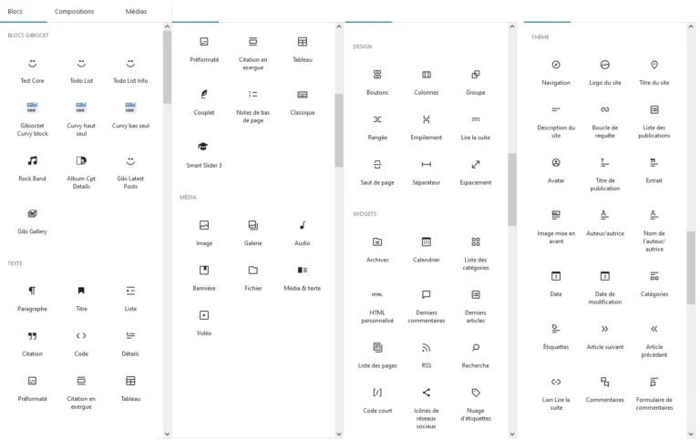This screenshot has width=700, height=440.
Task: Add an Image block
Action: click(x=204, y=233)
